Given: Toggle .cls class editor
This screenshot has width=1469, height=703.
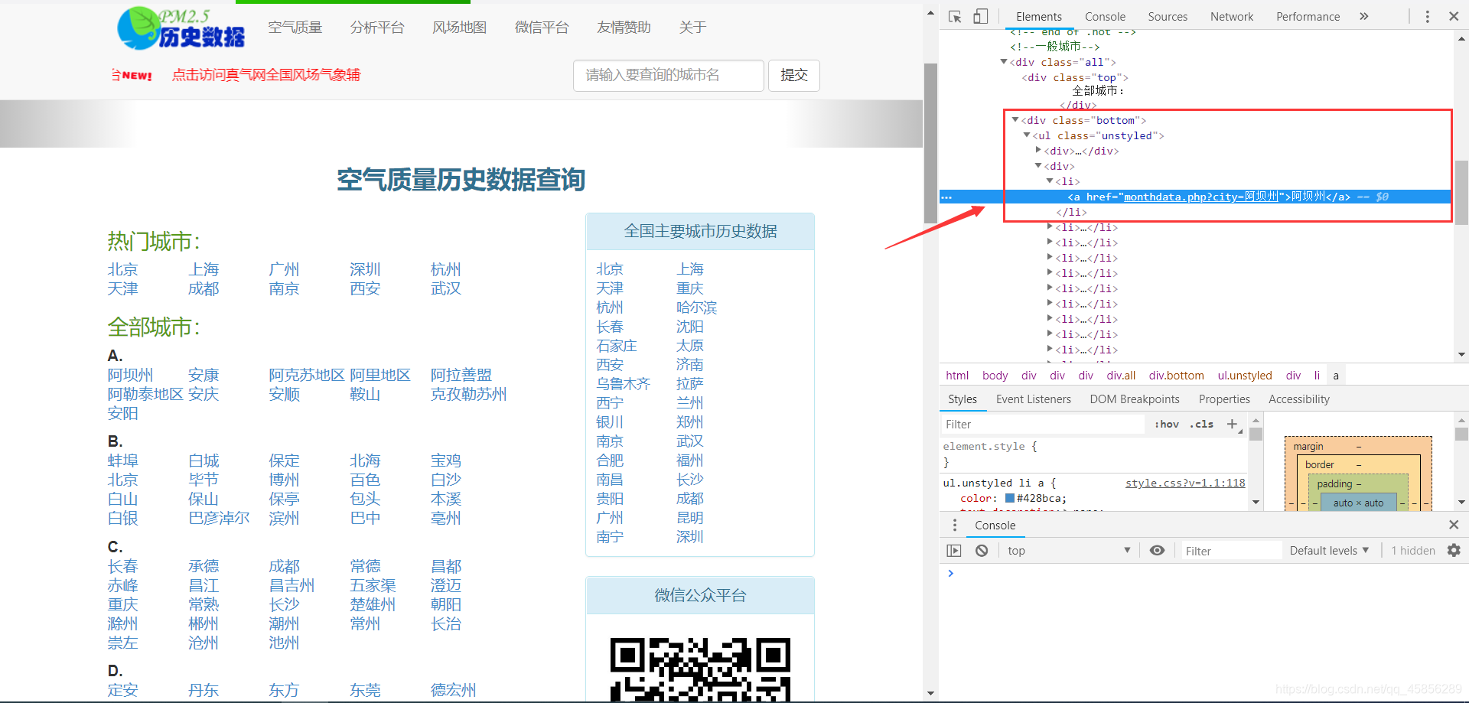Looking at the screenshot, I should coord(1201,424).
